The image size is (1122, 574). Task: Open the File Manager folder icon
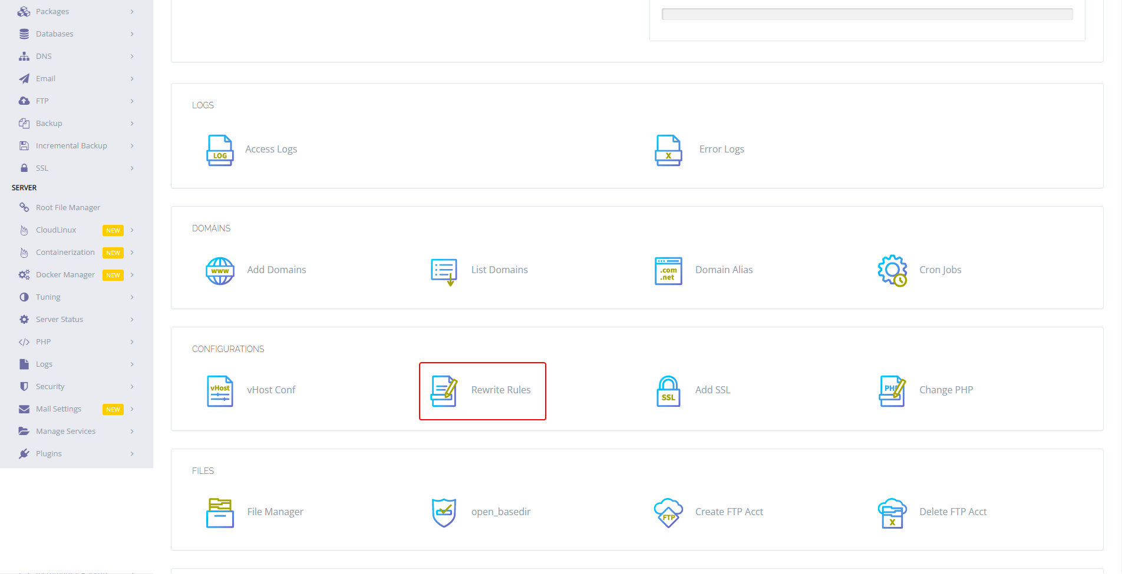click(220, 513)
